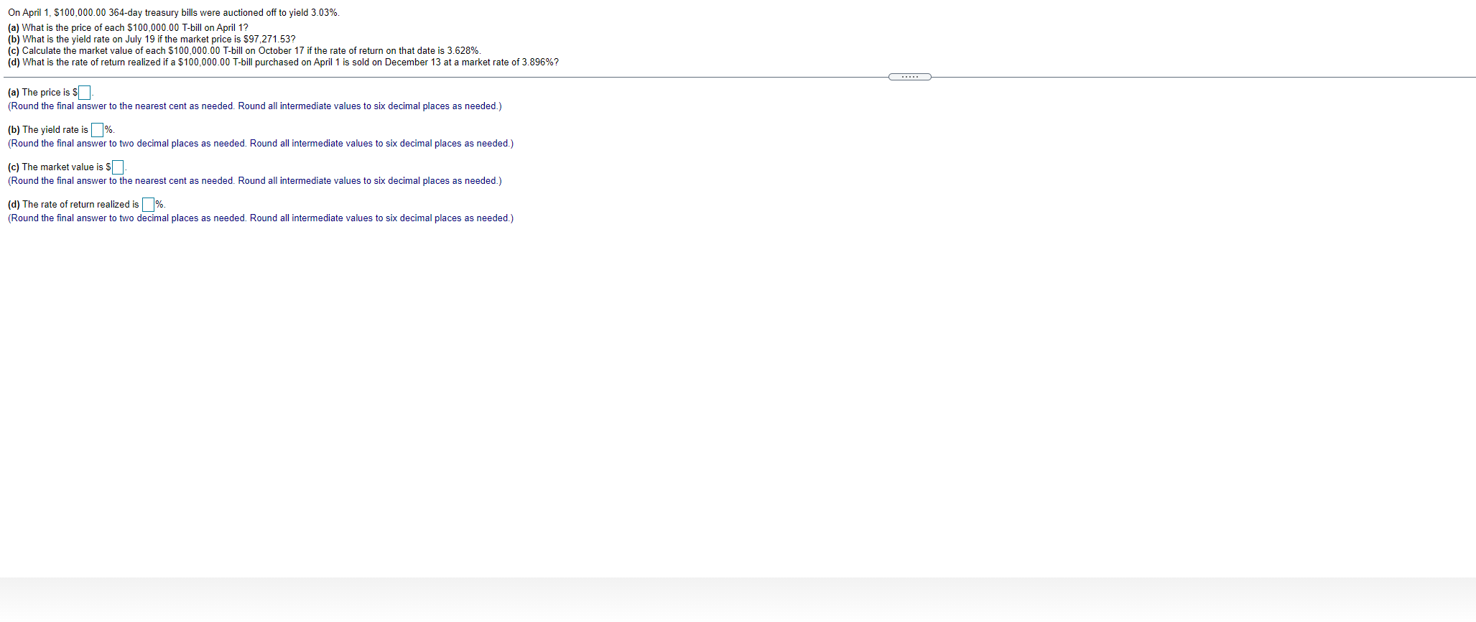This screenshot has width=1476, height=622.
Task: Click rounding note under part (d) answer
Action: click(x=261, y=218)
